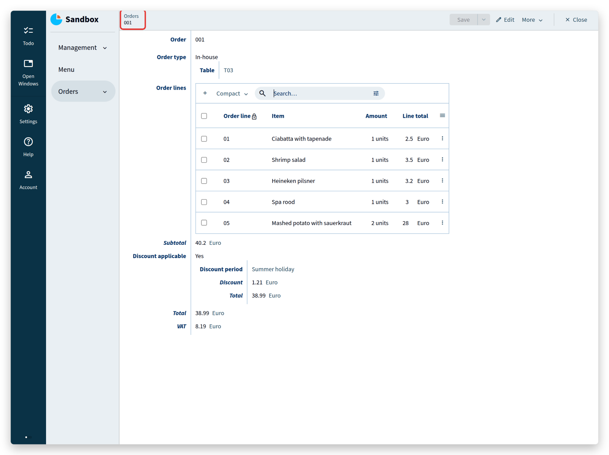Click lock icon beside Order line header

pyautogui.click(x=254, y=116)
